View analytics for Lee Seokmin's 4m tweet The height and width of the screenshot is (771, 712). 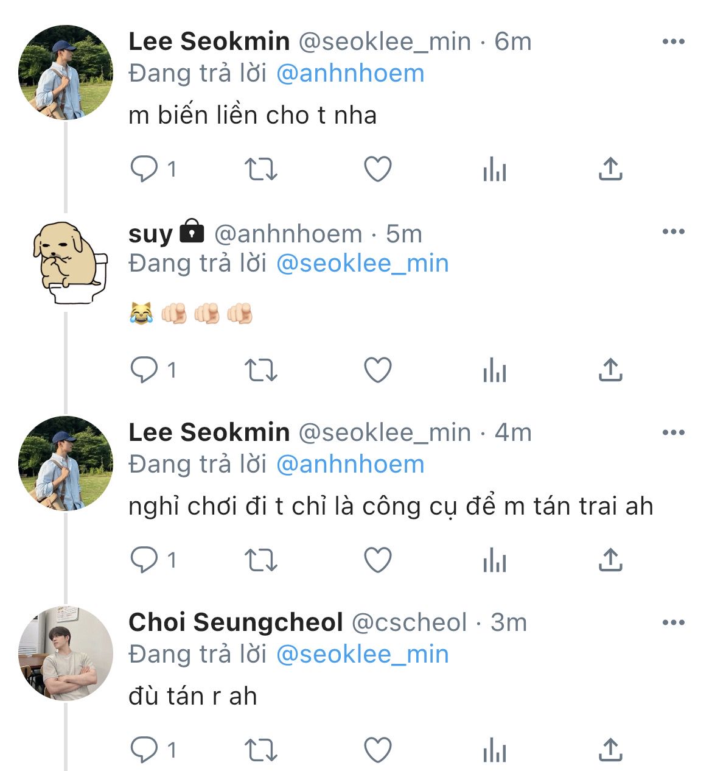tap(494, 560)
